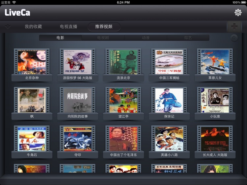Tap the LiveCa logo
Viewport: 247px width, 185px height.
coord(17,12)
